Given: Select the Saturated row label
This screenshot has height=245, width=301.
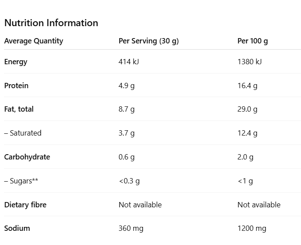Looking at the screenshot, I should [x=23, y=133].
